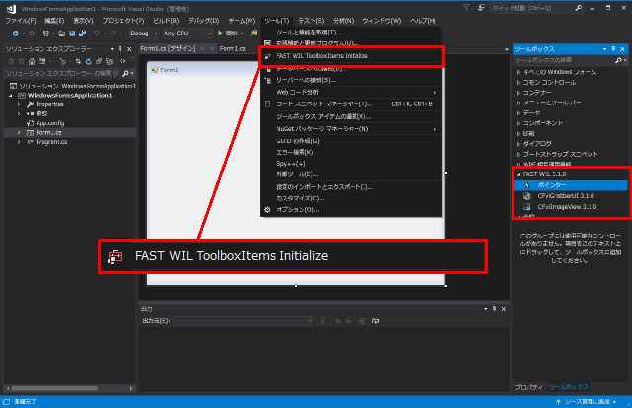Viewport: 632px width, 408px height.
Task: Select エラー検索(K) menu entry
Action: (352, 153)
